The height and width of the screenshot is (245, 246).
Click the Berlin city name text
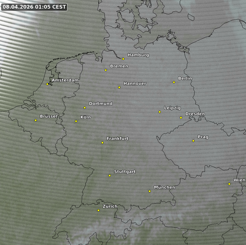click(x=185, y=78)
